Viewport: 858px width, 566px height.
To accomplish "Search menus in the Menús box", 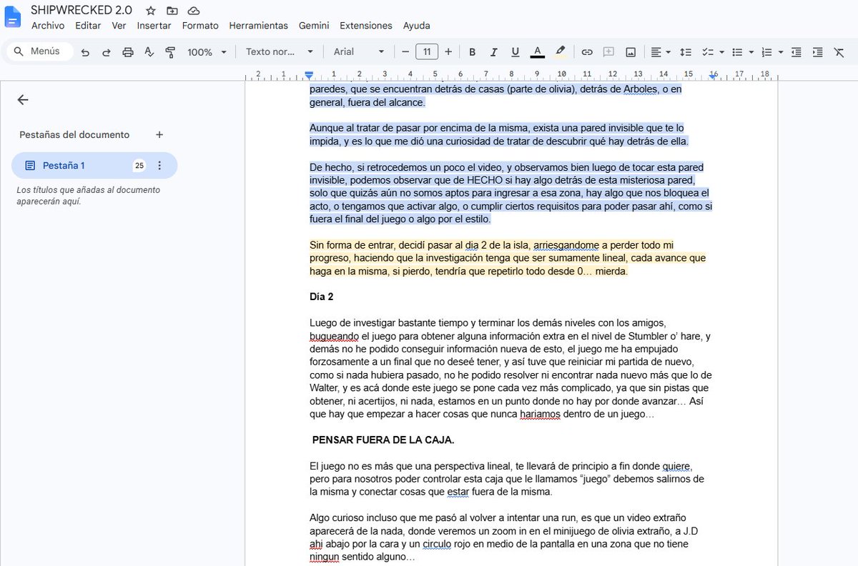I will point(40,51).
